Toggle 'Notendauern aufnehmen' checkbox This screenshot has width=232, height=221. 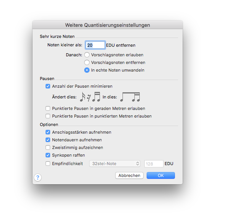[x=48, y=140]
